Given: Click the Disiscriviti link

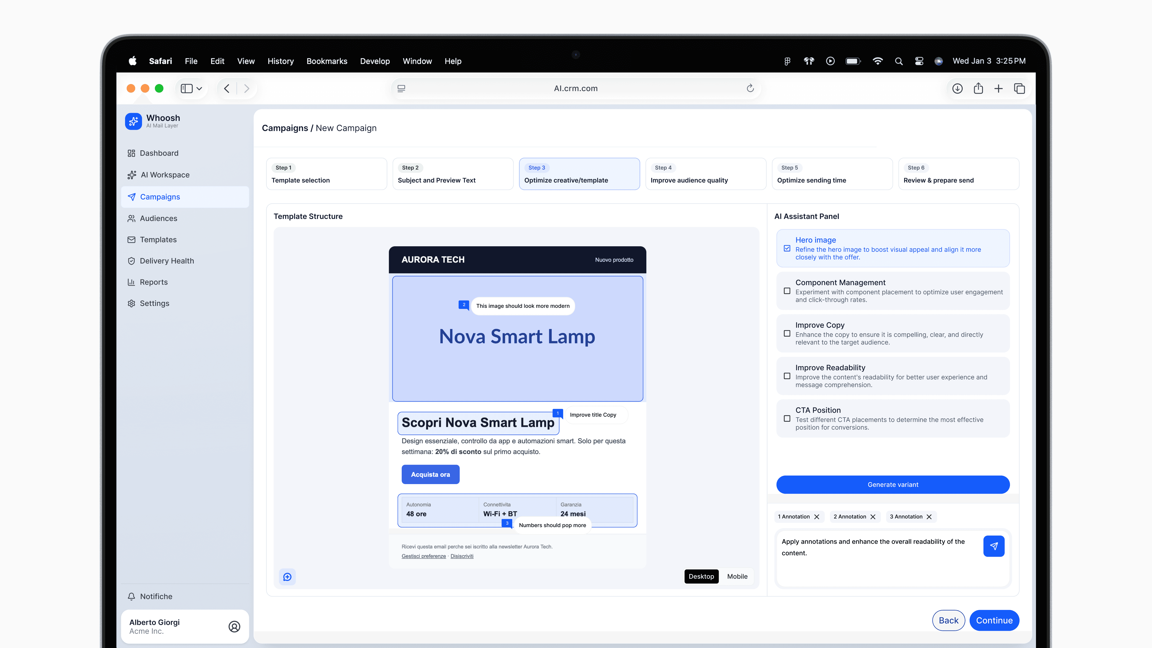Looking at the screenshot, I should coord(462,556).
